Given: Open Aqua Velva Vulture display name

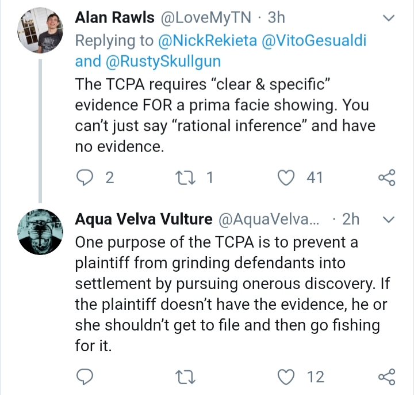Looking at the screenshot, I should pyautogui.click(x=144, y=219).
